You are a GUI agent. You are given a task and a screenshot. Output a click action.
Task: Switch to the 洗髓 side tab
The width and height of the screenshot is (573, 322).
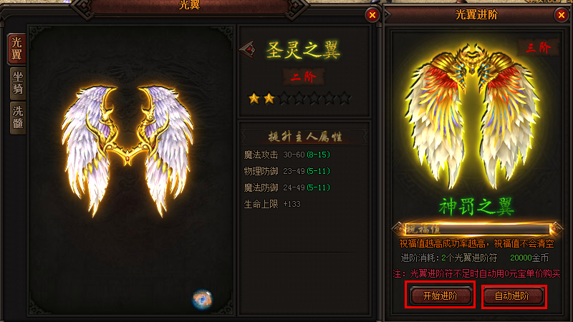[17, 117]
